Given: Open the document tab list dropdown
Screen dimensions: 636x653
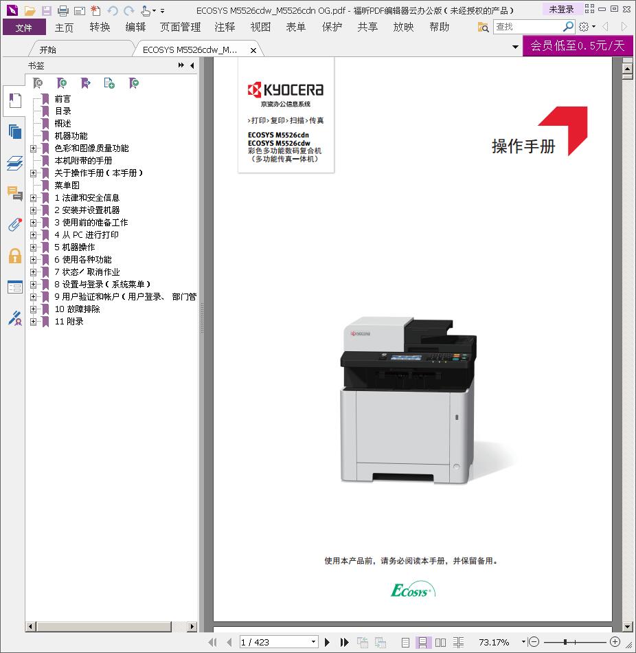Looking at the screenshot, I should [515, 47].
